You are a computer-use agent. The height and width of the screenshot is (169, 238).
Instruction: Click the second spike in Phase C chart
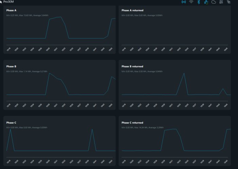tap(92, 130)
